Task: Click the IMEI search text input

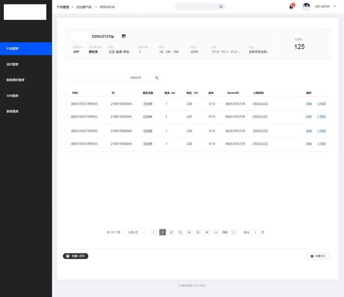Action: 96,78
